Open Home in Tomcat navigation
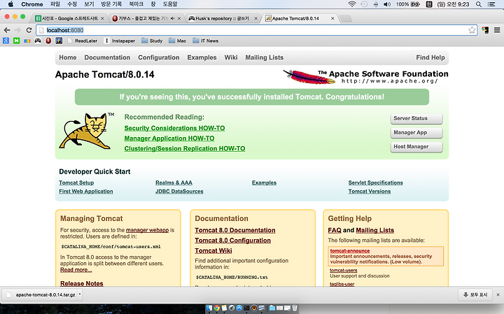The width and height of the screenshot is (504, 314). pos(68,57)
